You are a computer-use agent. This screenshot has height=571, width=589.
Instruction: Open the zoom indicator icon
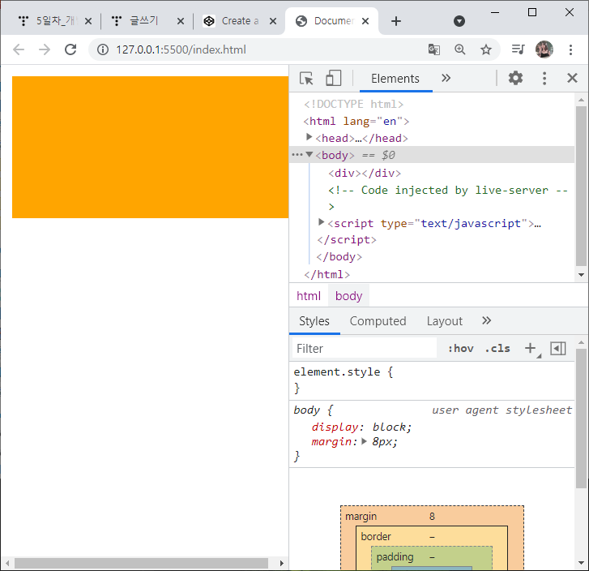tap(460, 49)
